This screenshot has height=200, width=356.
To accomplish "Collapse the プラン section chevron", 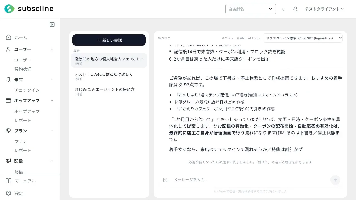I will point(52,131).
